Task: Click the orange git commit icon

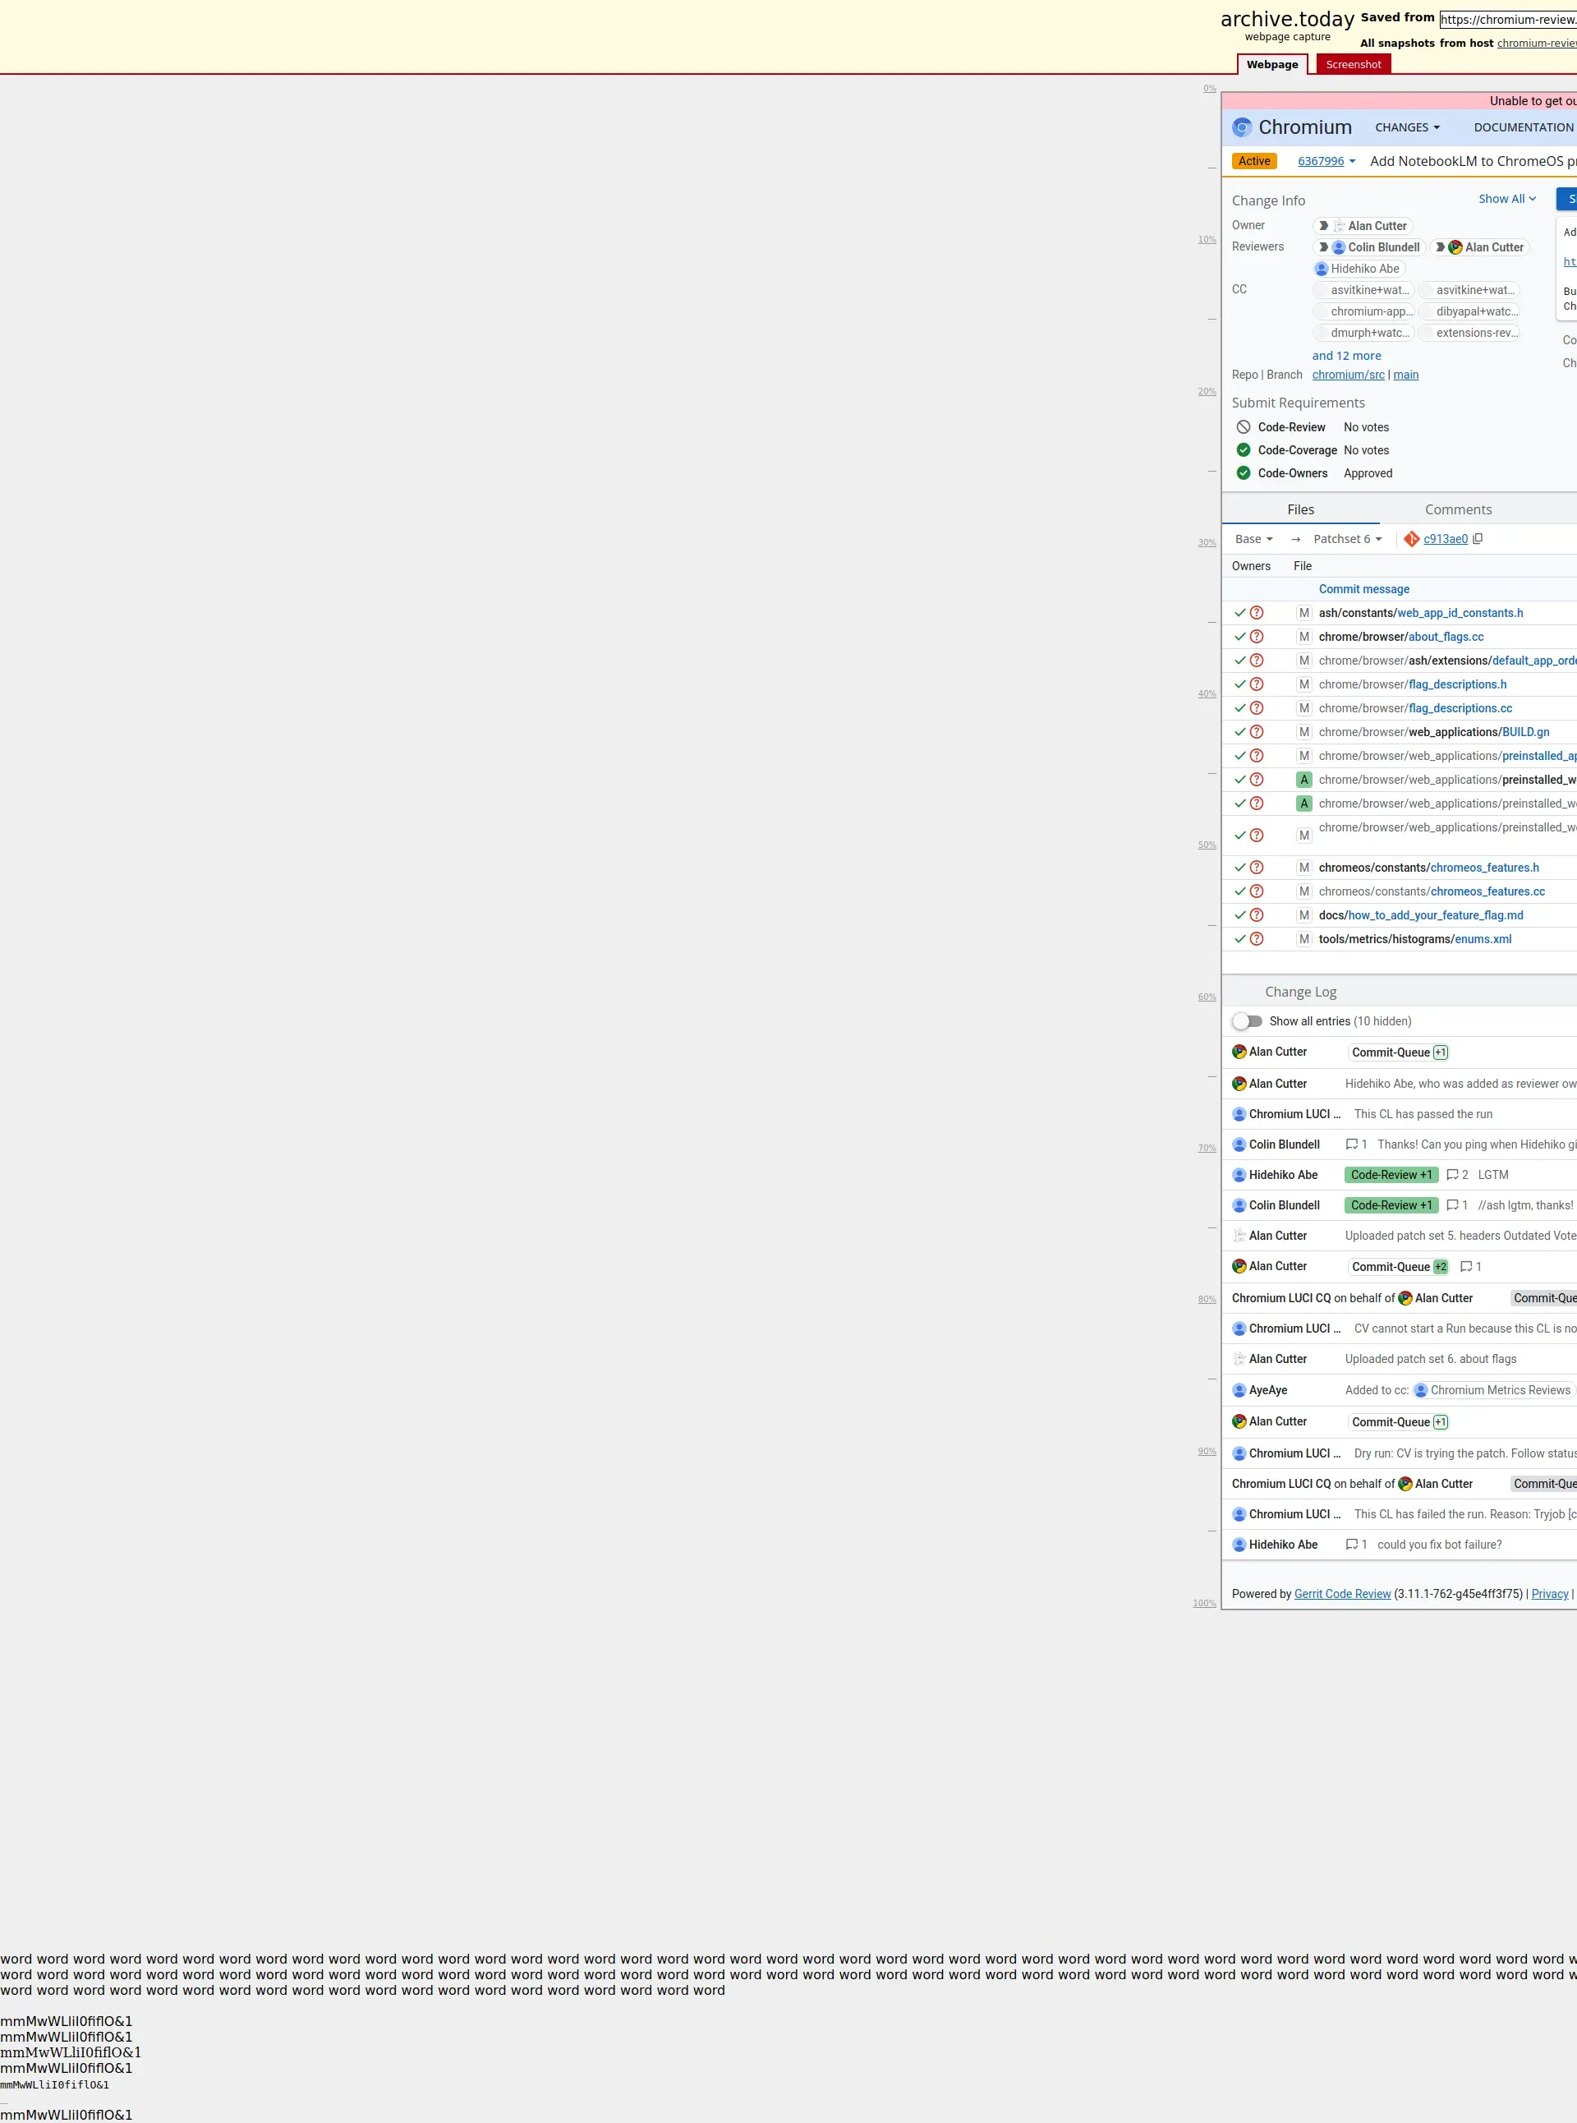Action: 1411,539
